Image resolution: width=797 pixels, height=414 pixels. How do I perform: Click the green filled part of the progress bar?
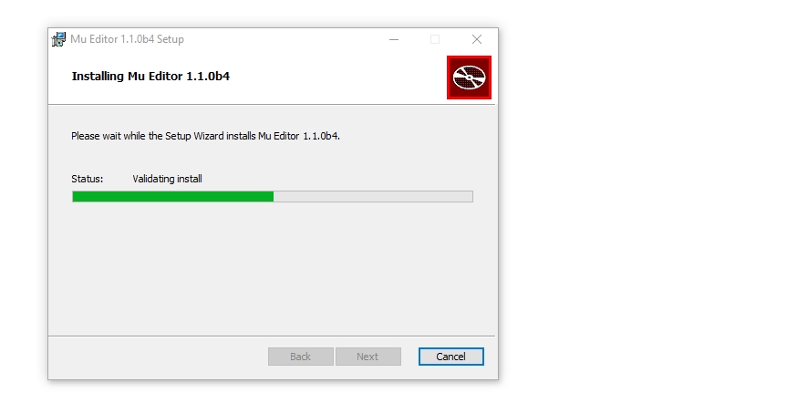pos(173,196)
